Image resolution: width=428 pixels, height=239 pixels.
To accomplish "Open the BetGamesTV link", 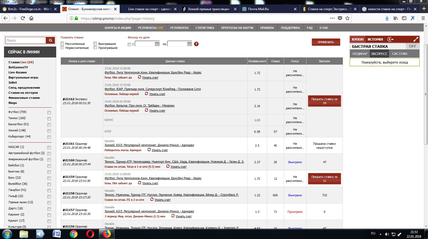I will [18, 67].
